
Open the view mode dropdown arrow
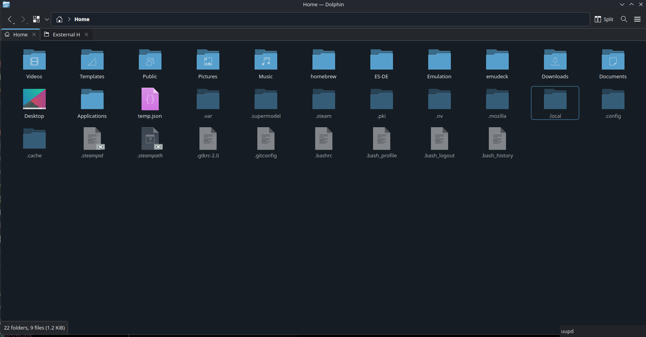47,19
